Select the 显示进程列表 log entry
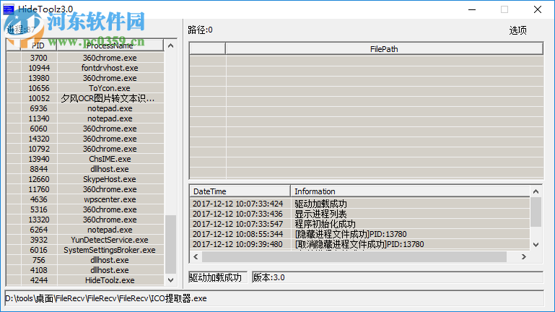The height and width of the screenshot is (312, 555). (x=359, y=214)
